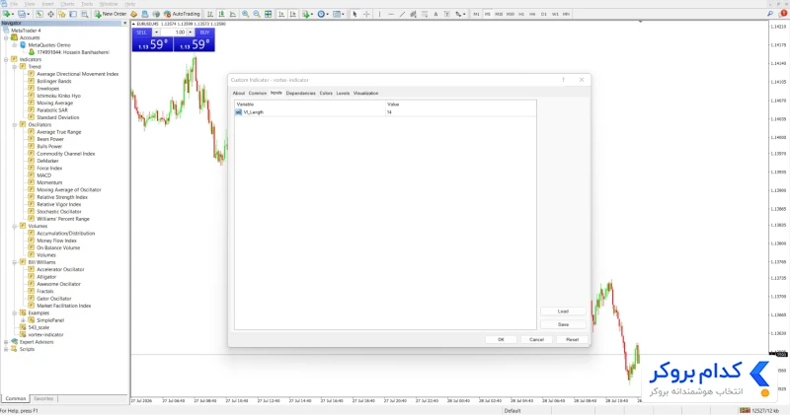Click Cancel in the indicator dialog
This screenshot has height=415, width=790.
coord(536,339)
